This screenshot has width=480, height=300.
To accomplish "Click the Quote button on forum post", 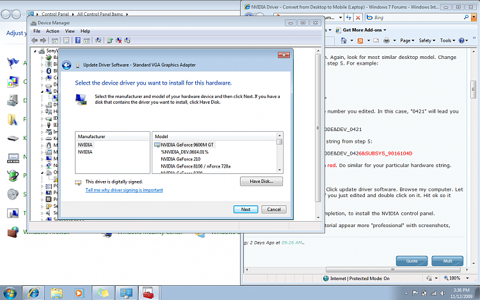I will coord(412,261).
